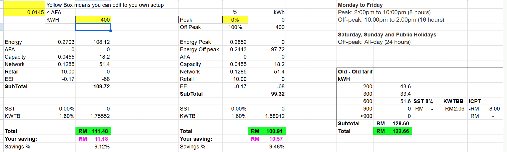Click the green Total RM 100.91 cell
Viewport: 507px width, 152px height.
[267, 131]
